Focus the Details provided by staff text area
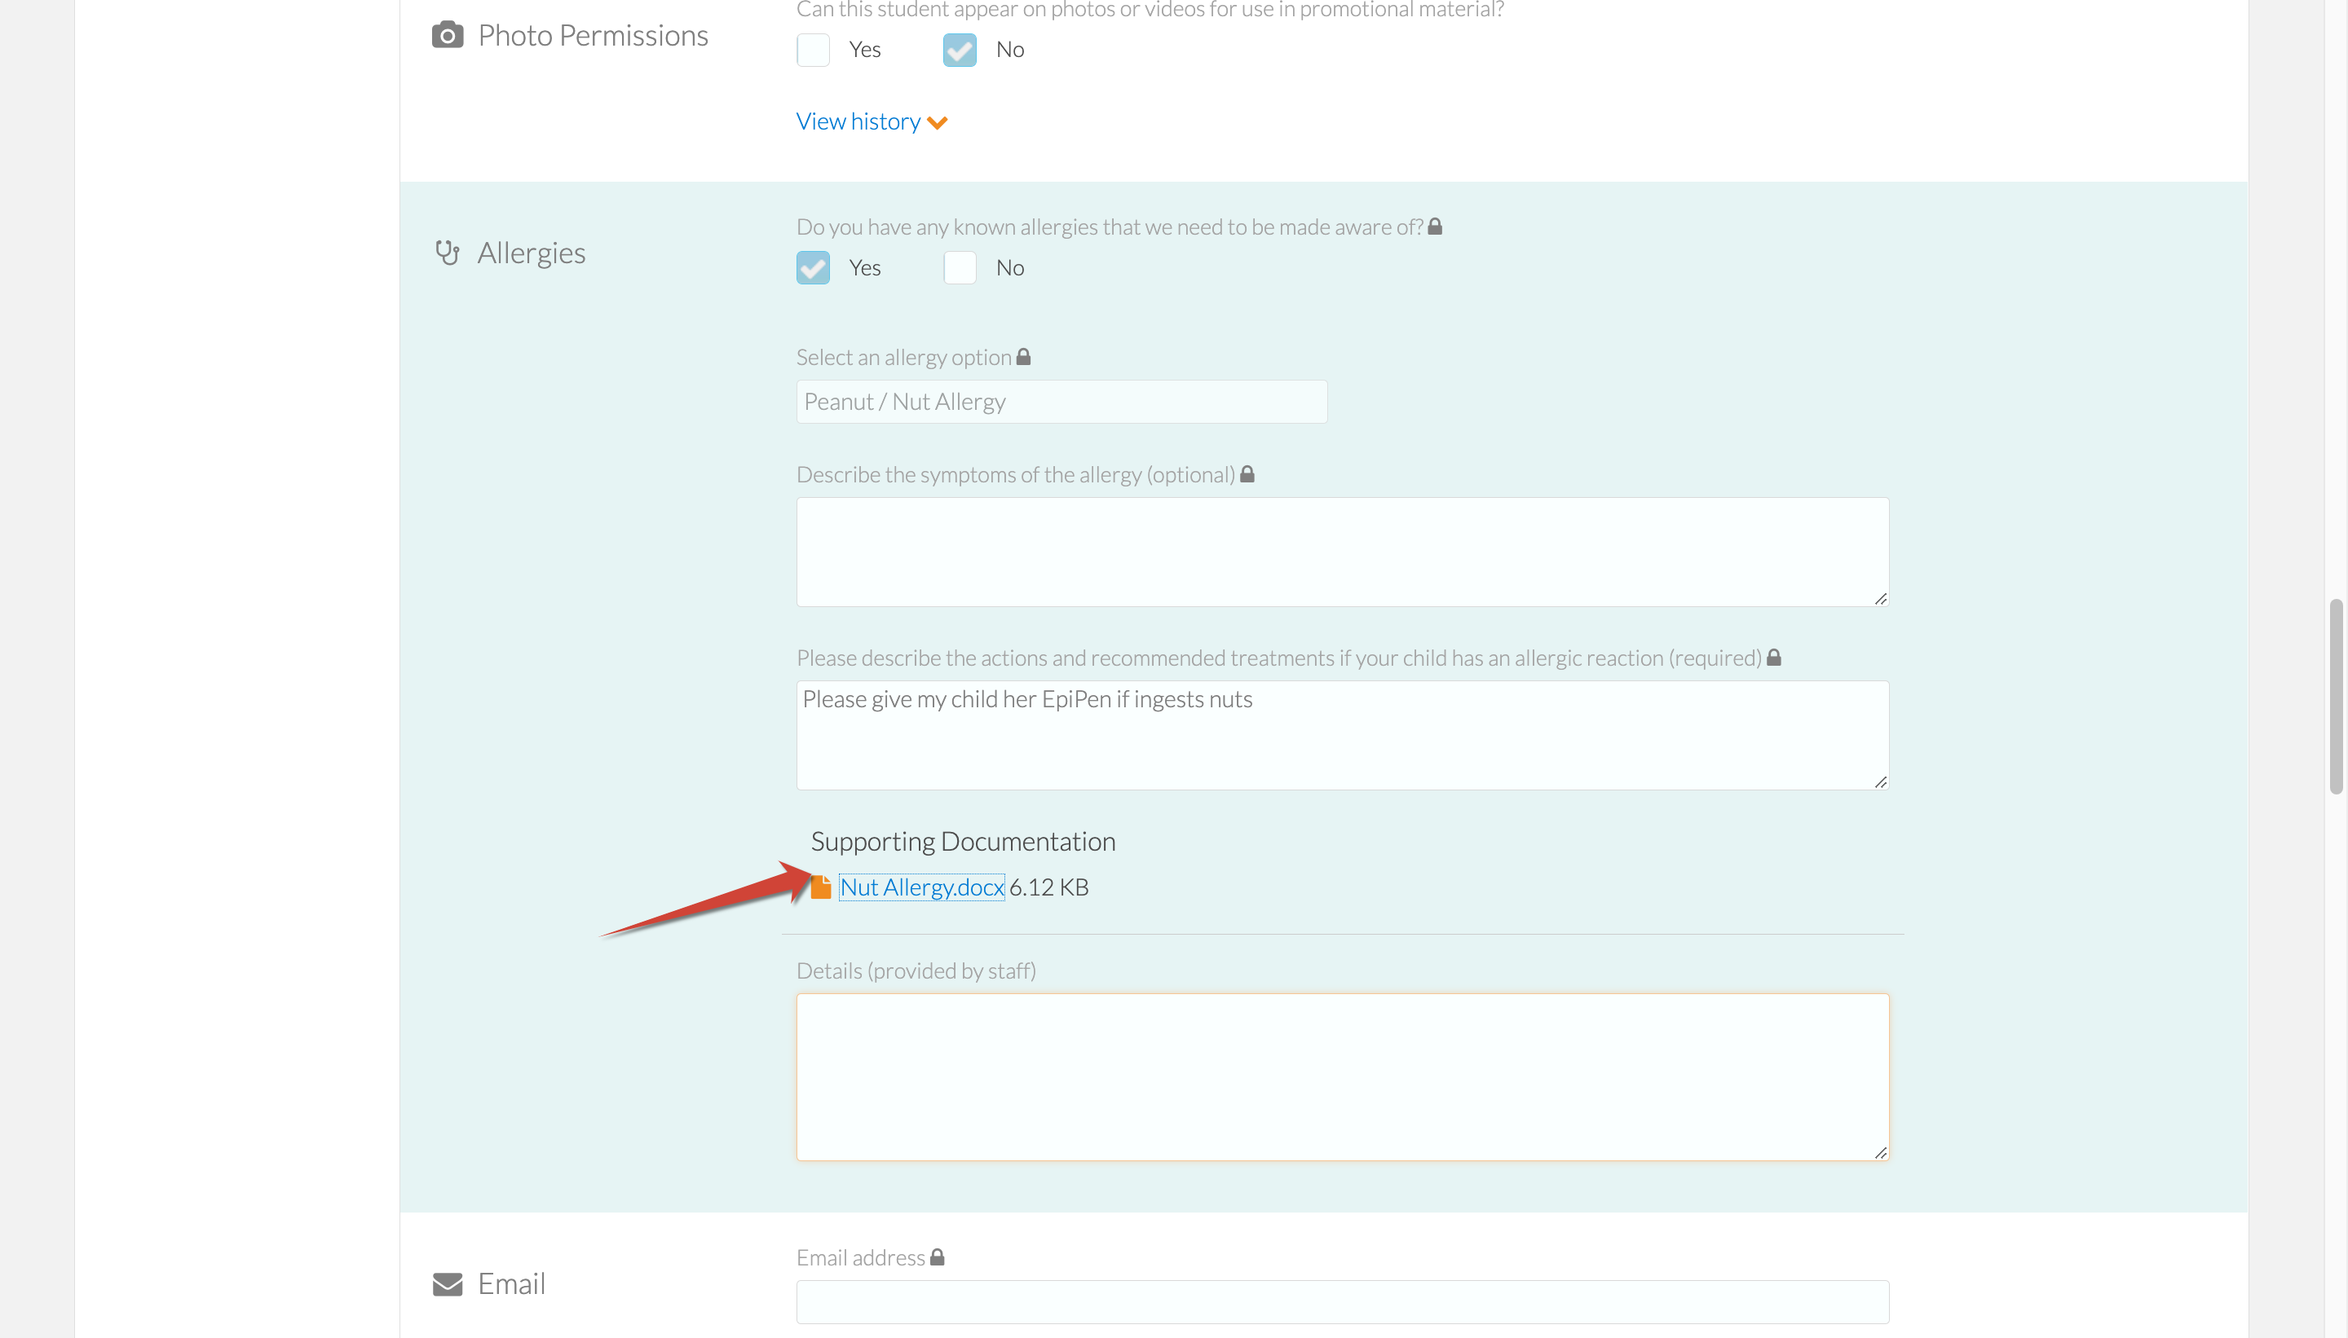The height and width of the screenshot is (1338, 2348). [1342, 1077]
